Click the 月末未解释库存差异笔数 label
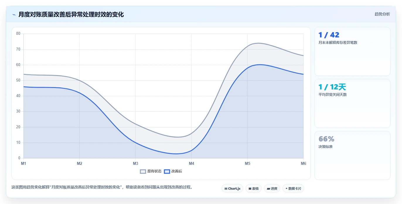The width and height of the screenshot is (402, 204). click(x=338, y=42)
